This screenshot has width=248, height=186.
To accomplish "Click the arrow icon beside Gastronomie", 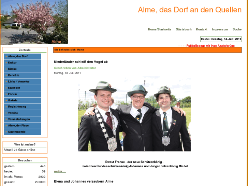I will click(6, 132).
